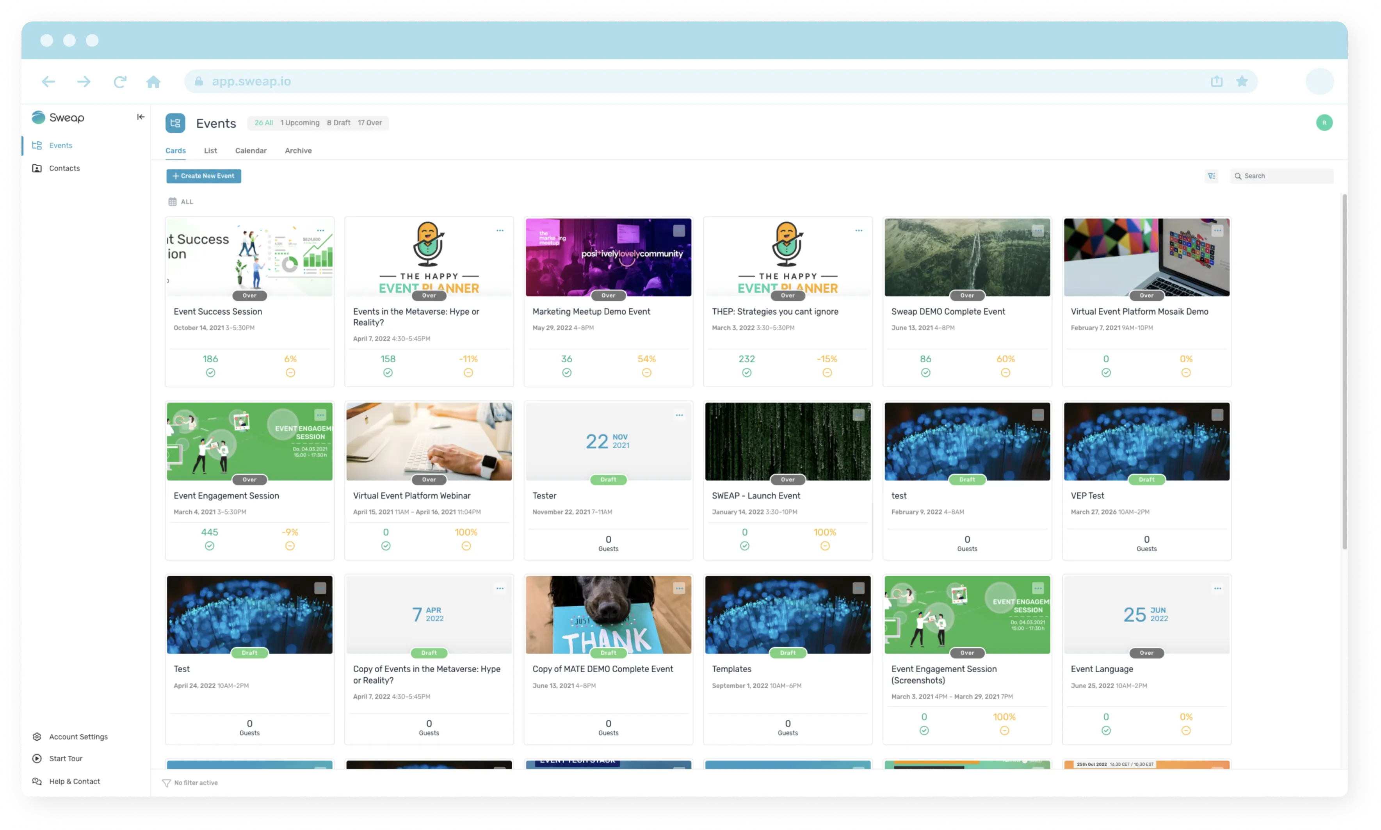
Task: Filter to 1 Upcoming event
Action: pyautogui.click(x=300, y=123)
